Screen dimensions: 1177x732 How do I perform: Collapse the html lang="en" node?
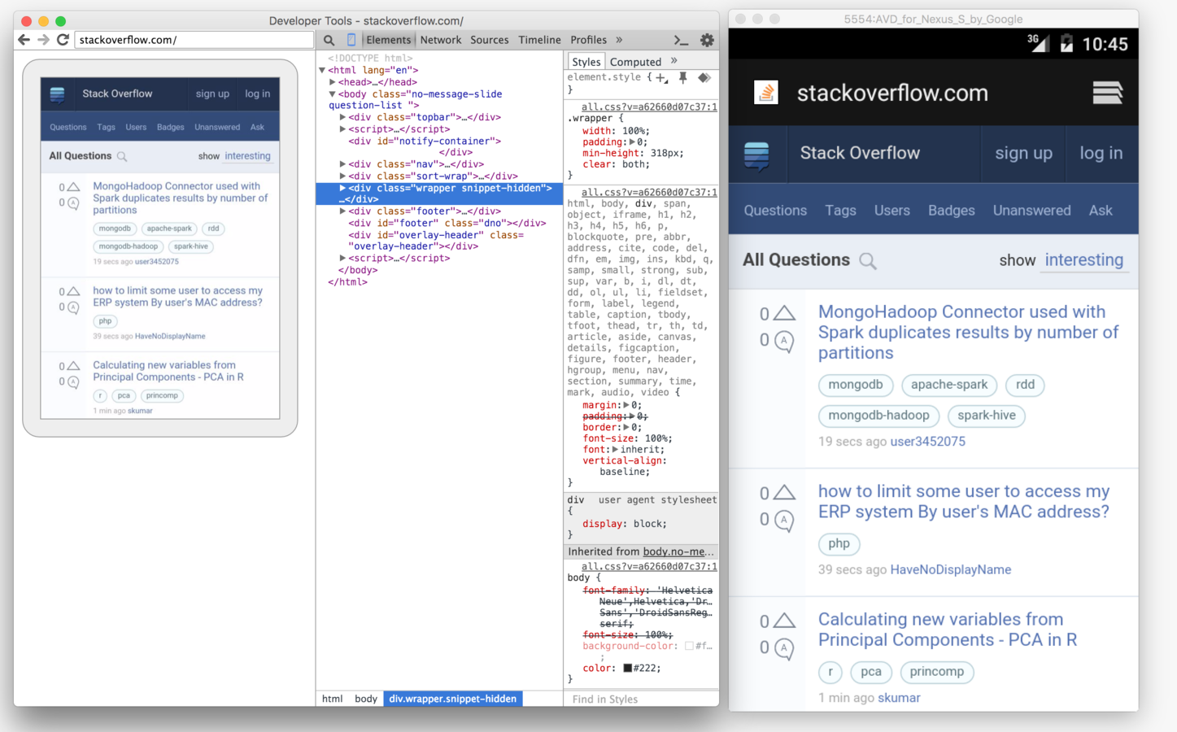click(323, 71)
